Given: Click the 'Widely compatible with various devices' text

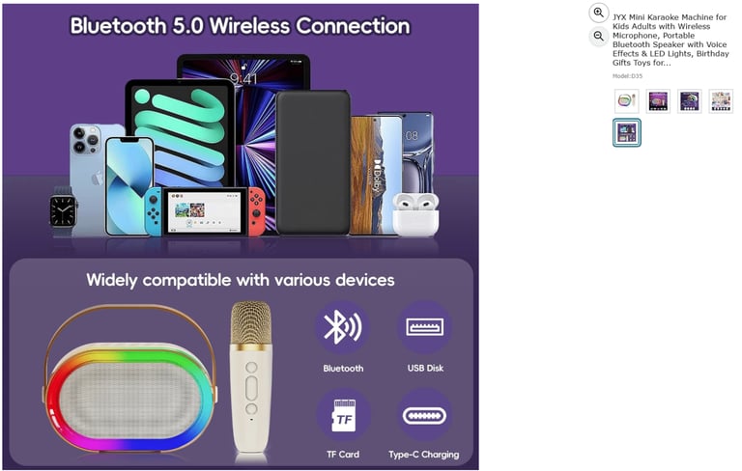Looking at the screenshot, I should click(241, 280).
